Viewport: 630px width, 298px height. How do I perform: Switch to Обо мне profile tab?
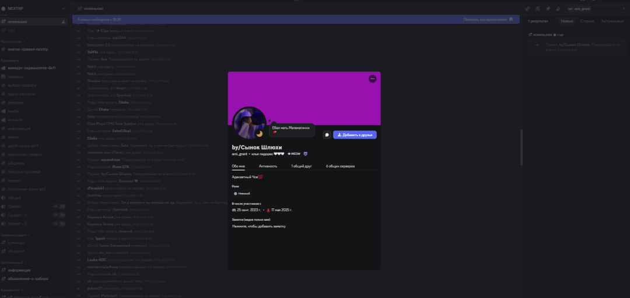pos(238,166)
